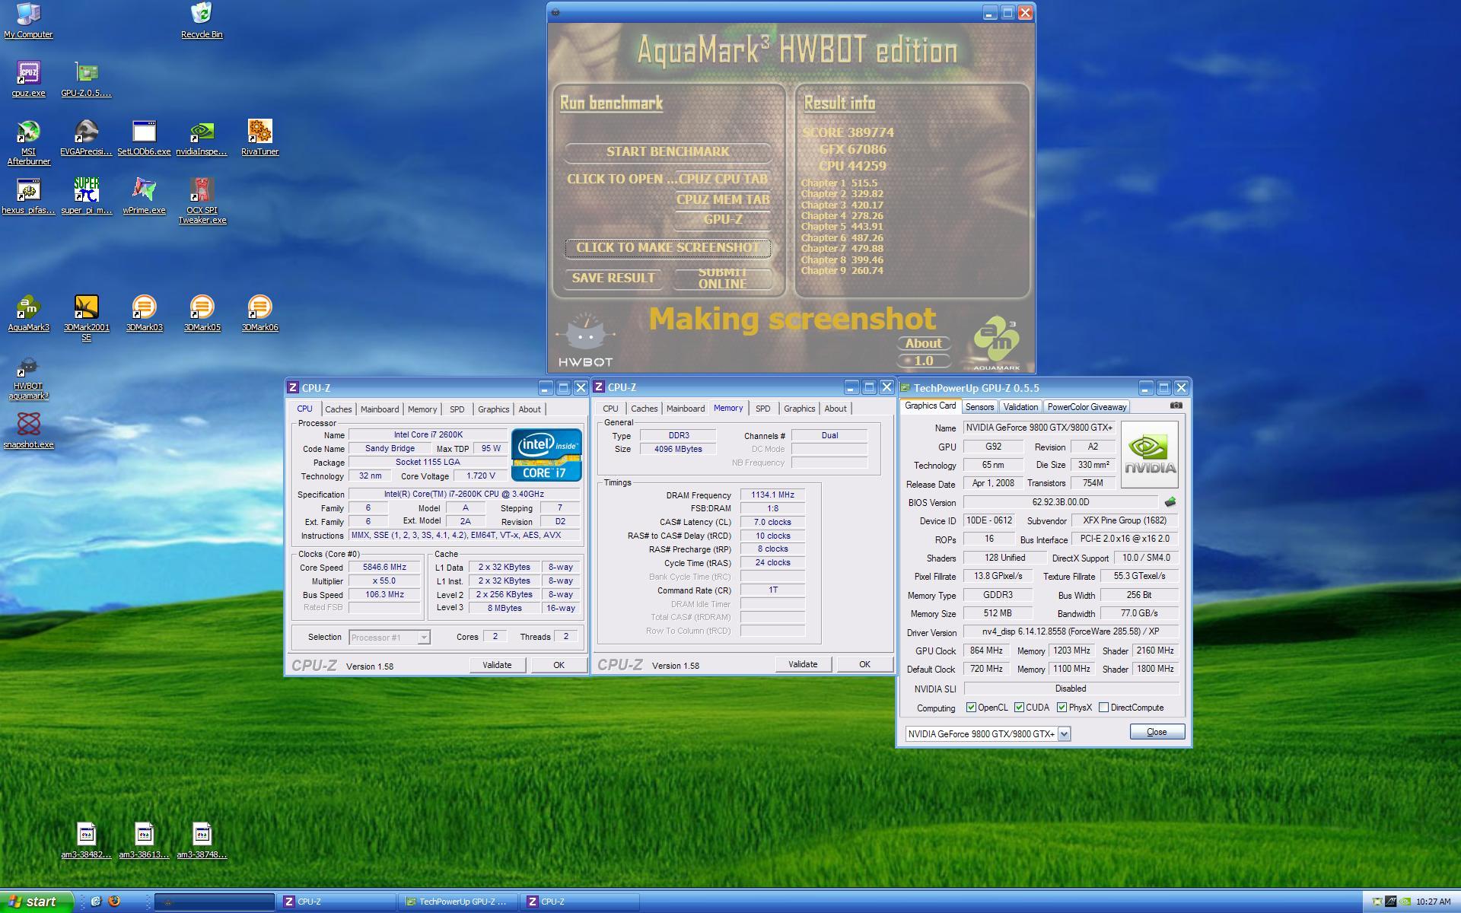This screenshot has height=913, width=1461.
Task: Click the Core Speed value 5846.6 MHz
Action: [384, 568]
